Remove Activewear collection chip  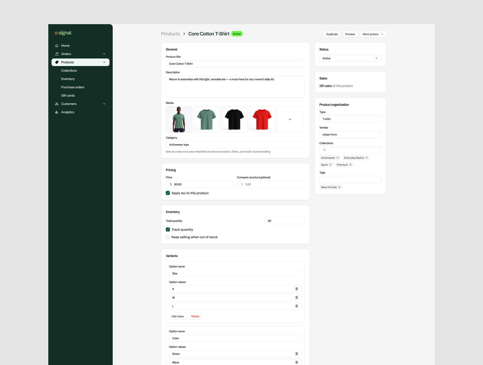[x=338, y=158]
